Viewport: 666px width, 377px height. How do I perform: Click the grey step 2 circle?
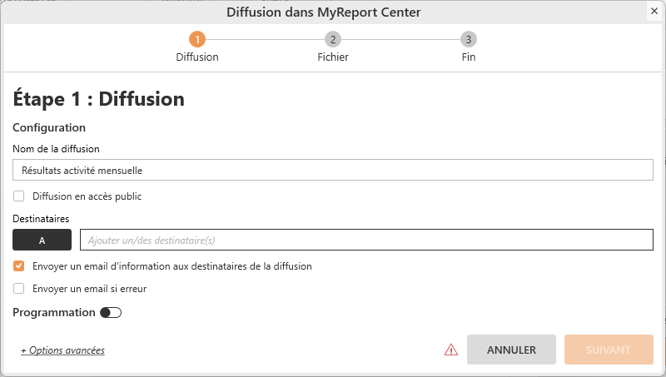click(x=333, y=39)
